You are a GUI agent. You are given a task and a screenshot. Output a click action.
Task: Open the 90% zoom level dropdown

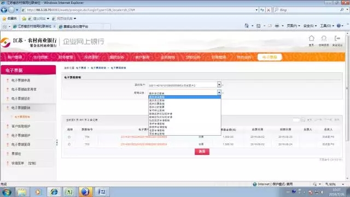coord(334,184)
